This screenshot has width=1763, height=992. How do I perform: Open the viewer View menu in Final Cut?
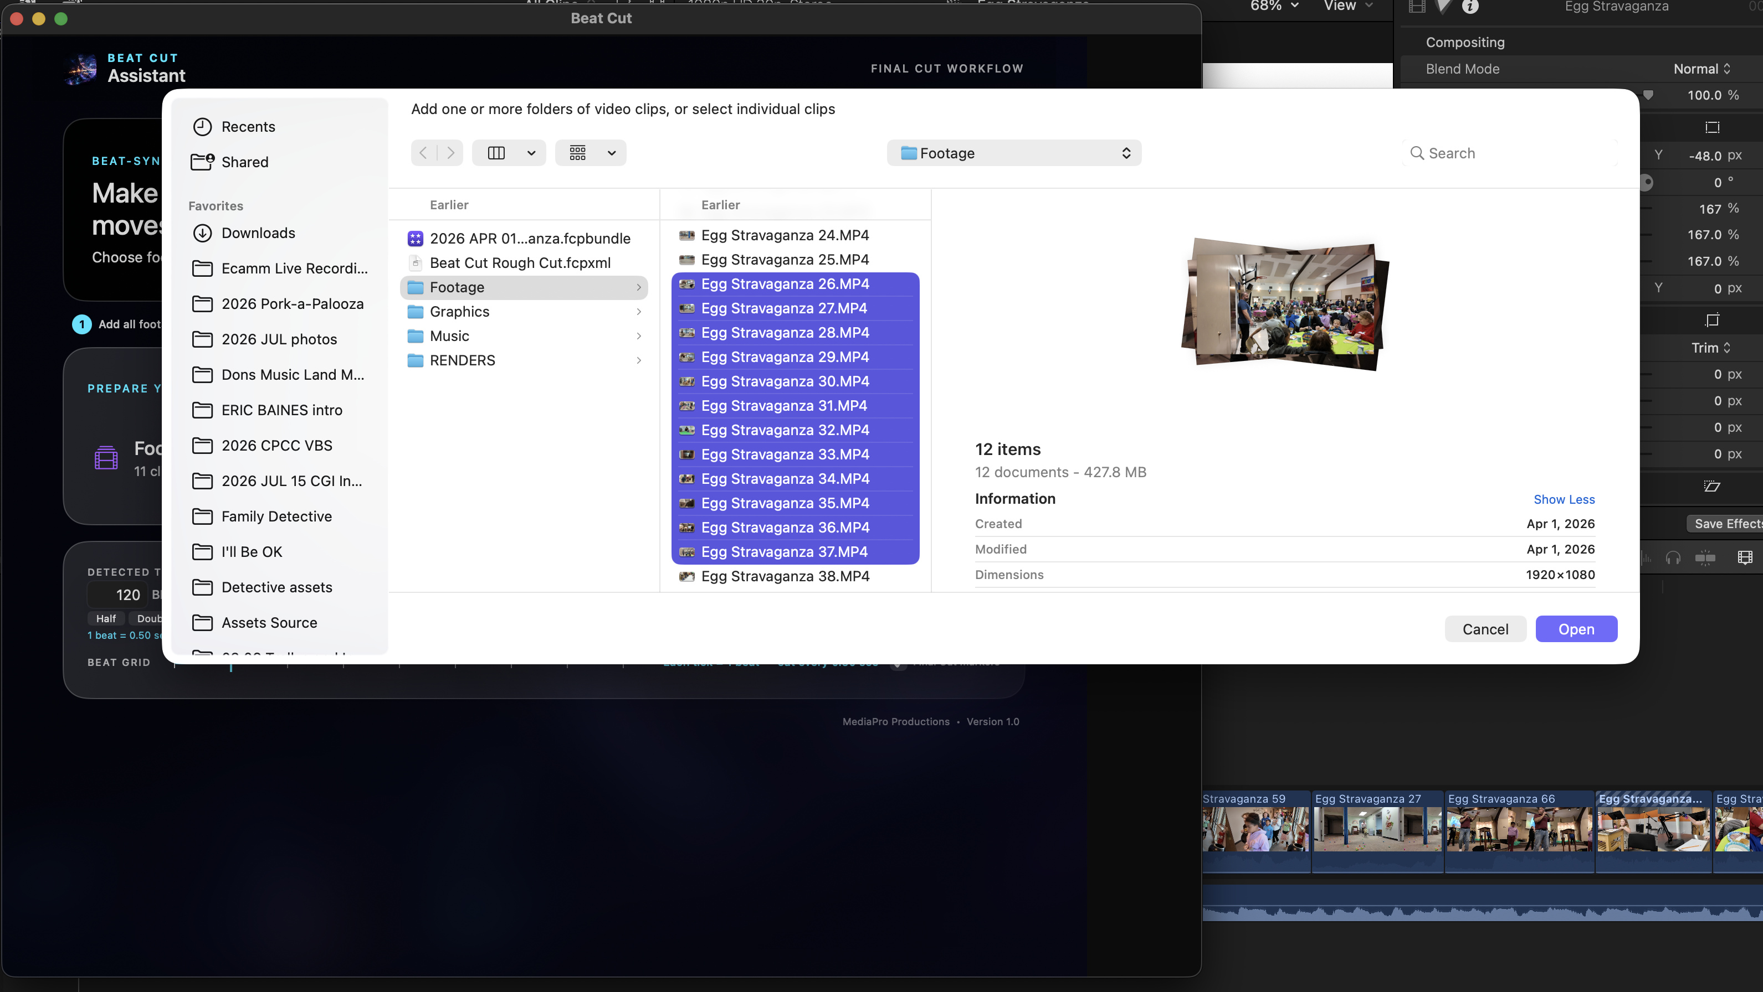tap(1348, 6)
